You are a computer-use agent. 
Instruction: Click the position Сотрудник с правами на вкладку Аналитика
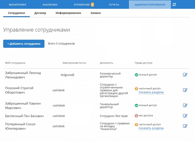point(115,126)
